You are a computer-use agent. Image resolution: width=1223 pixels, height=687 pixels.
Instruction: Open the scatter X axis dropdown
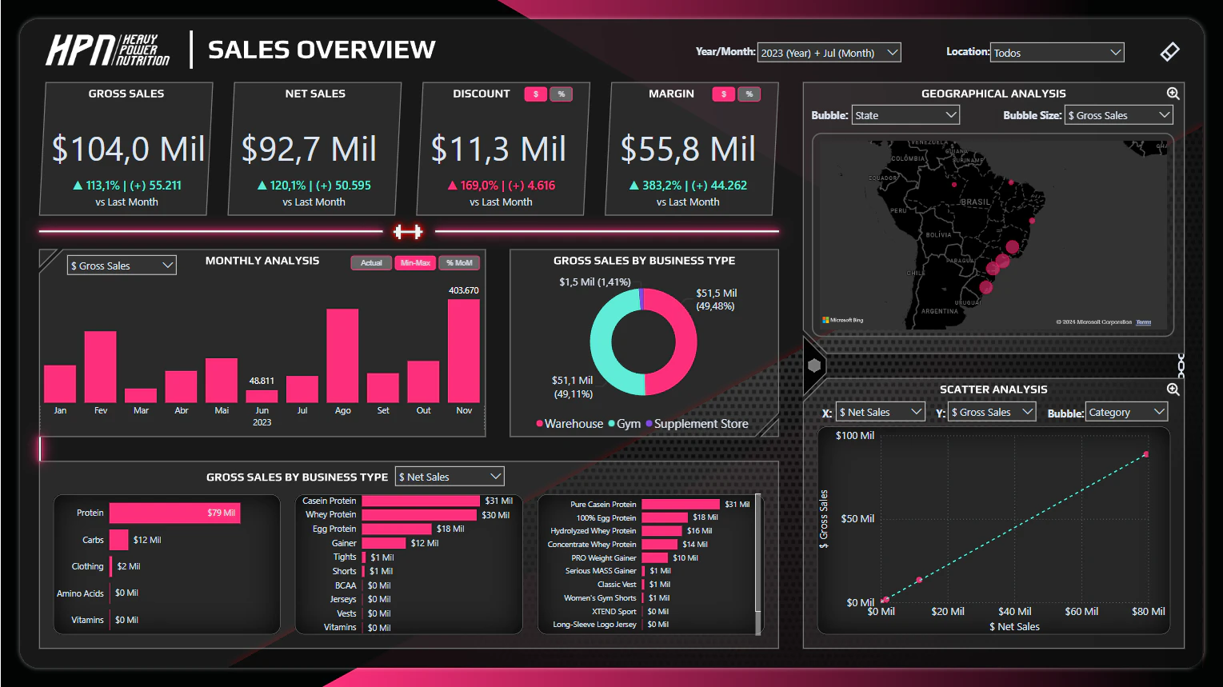[x=881, y=412]
